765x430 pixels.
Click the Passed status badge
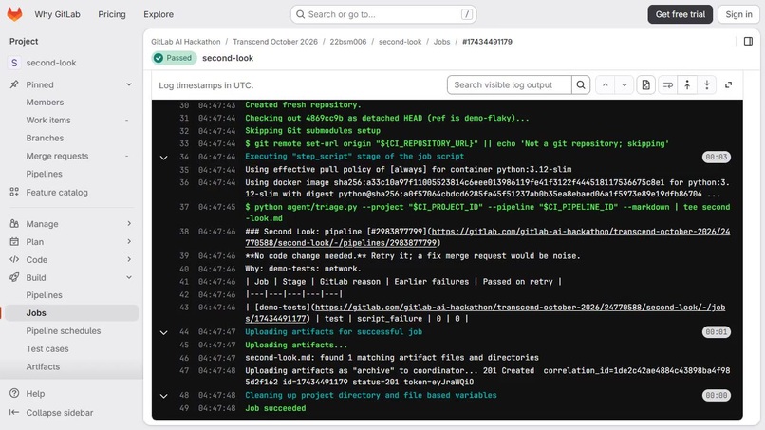(175, 58)
